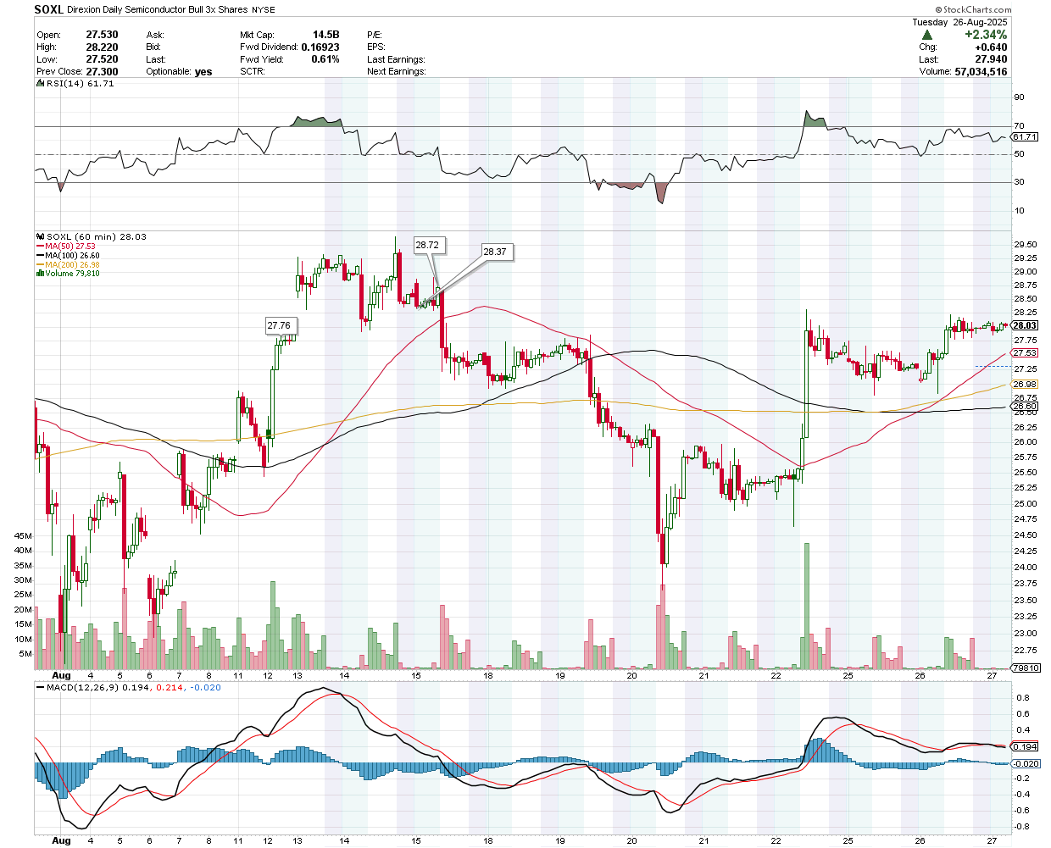Click the bold SOXL ticker symbol in the header
This screenshot has width=1051, height=848.
(50, 9)
